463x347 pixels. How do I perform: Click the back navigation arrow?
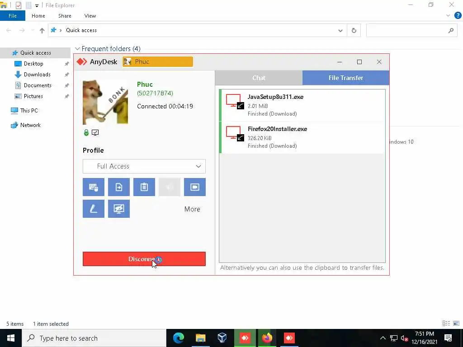click(9, 30)
